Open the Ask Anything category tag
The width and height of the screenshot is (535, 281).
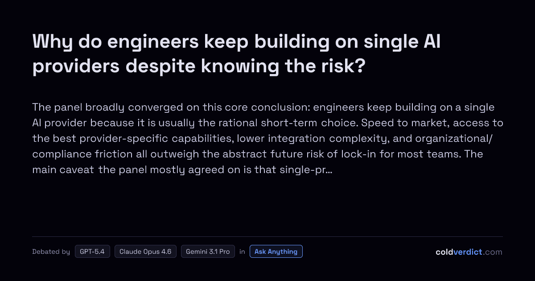[x=276, y=252]
